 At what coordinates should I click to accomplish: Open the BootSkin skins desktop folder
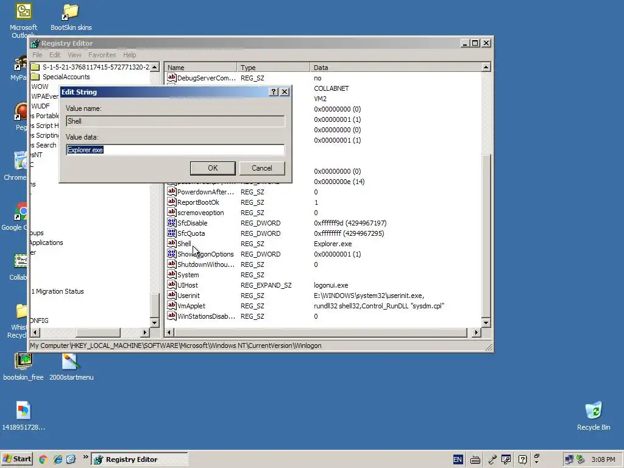pos(71,17)
